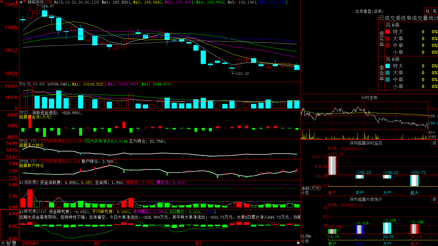This screenshot has height=246, width=438.
Task: Click the 龙虎看盘(逐单) panel title
Action: [x=369, y=11]
